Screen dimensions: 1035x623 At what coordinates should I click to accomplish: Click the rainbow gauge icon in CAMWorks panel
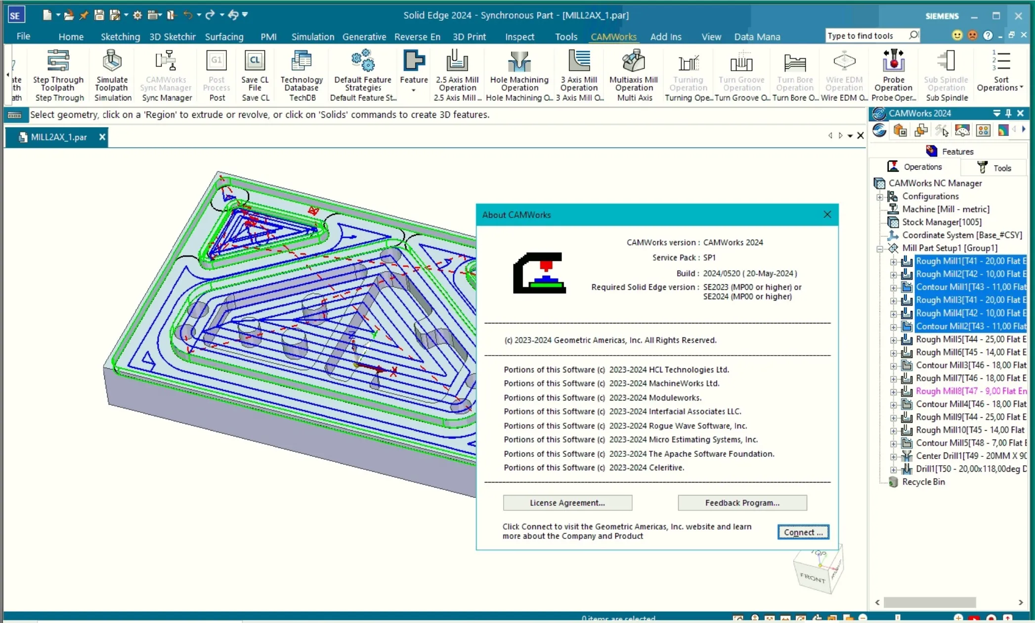point(962,131)
